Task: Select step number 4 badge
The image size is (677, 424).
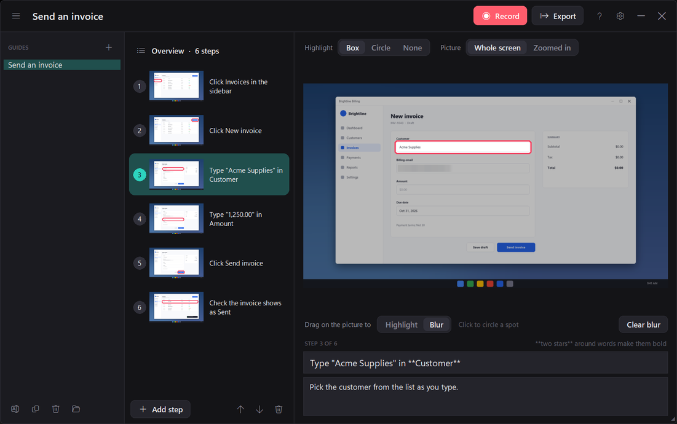Action: point(140,219)
